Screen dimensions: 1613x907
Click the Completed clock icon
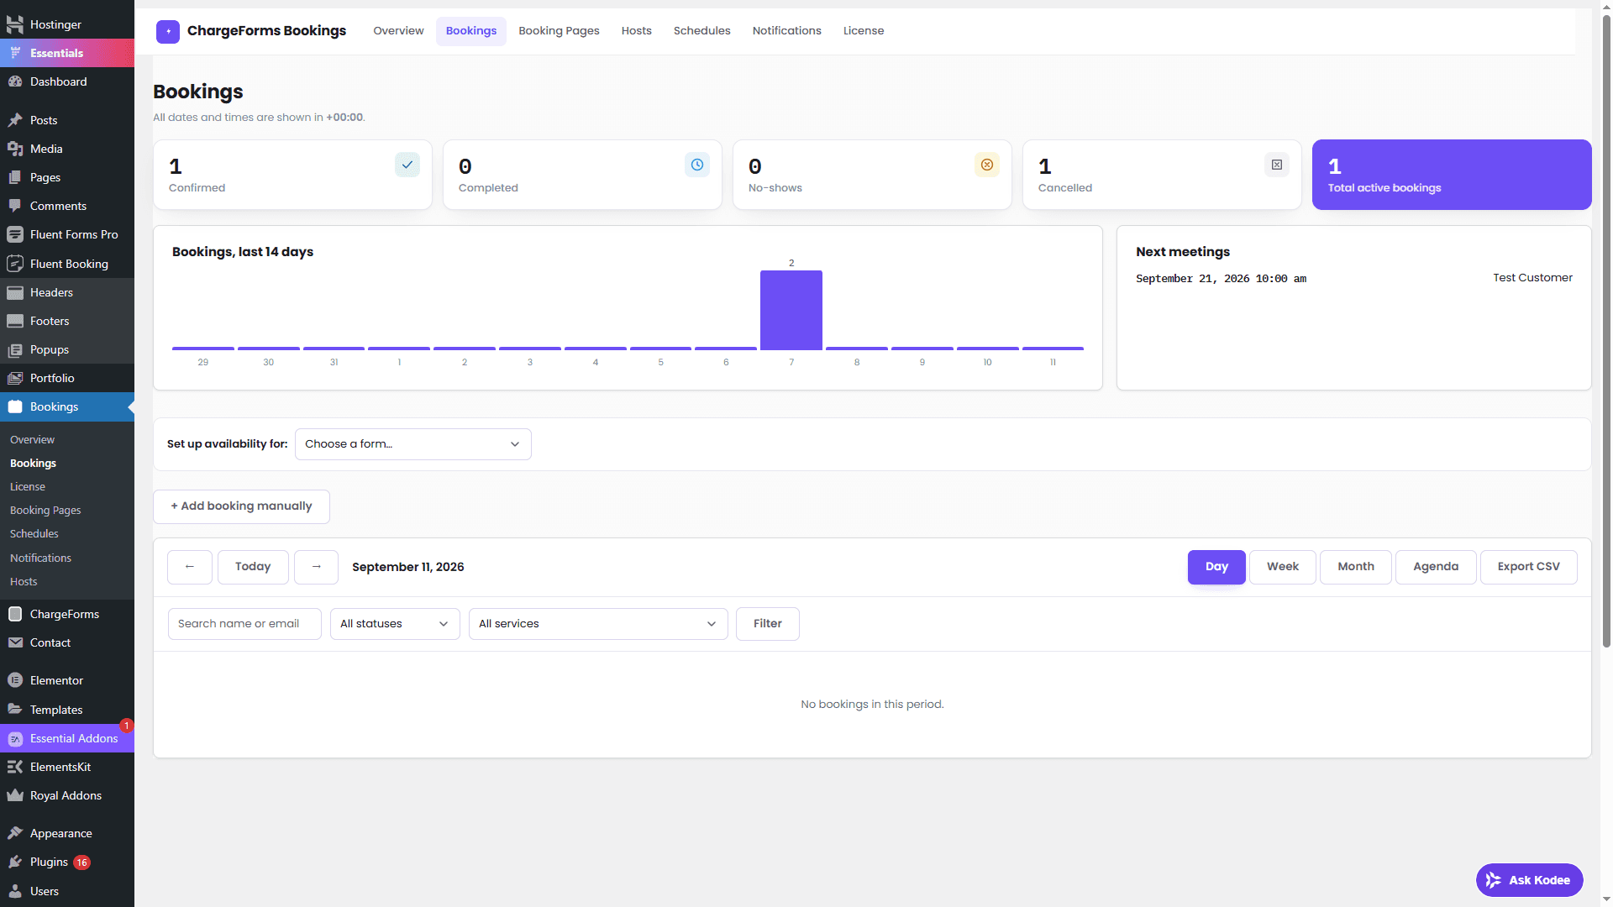pos(697,165)
